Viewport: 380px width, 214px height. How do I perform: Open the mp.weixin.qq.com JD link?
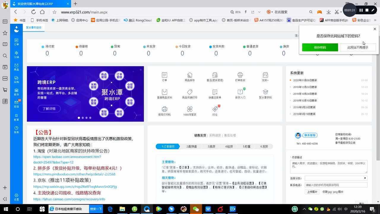pyautogui.click(x=75, y=187)
